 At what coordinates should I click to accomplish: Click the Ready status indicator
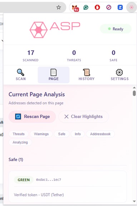(116, 29)
